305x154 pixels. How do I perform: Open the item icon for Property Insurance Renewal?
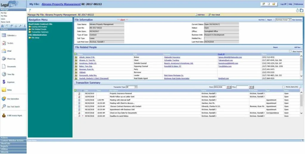[x=79, y=93]
